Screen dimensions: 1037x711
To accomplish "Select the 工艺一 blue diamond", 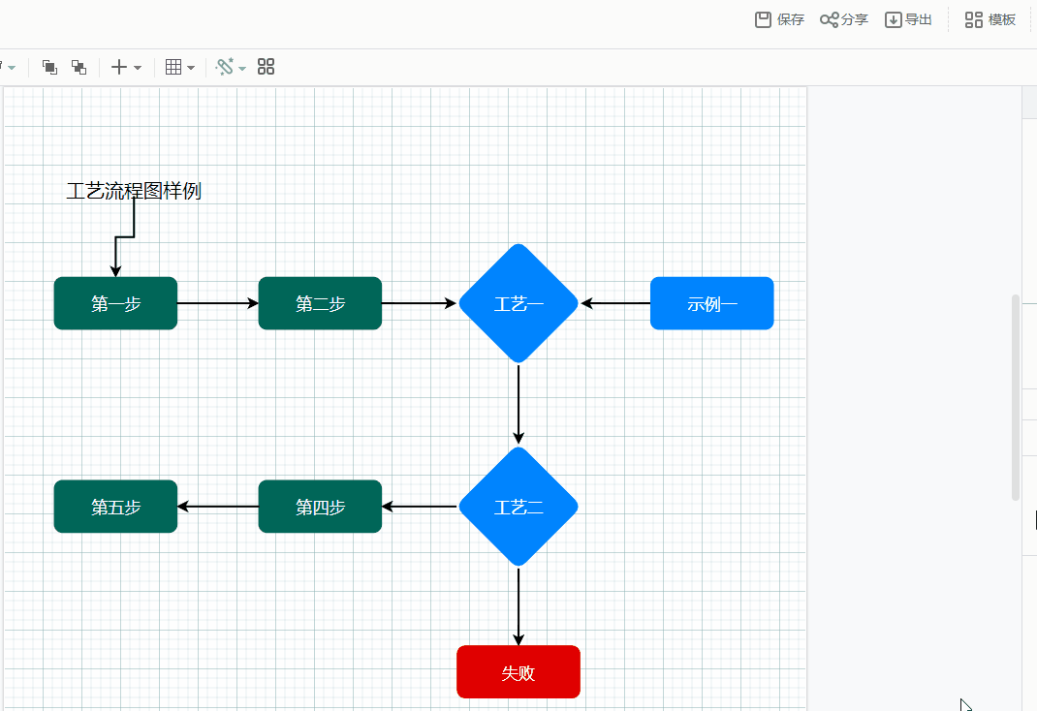I will (518, 303).
